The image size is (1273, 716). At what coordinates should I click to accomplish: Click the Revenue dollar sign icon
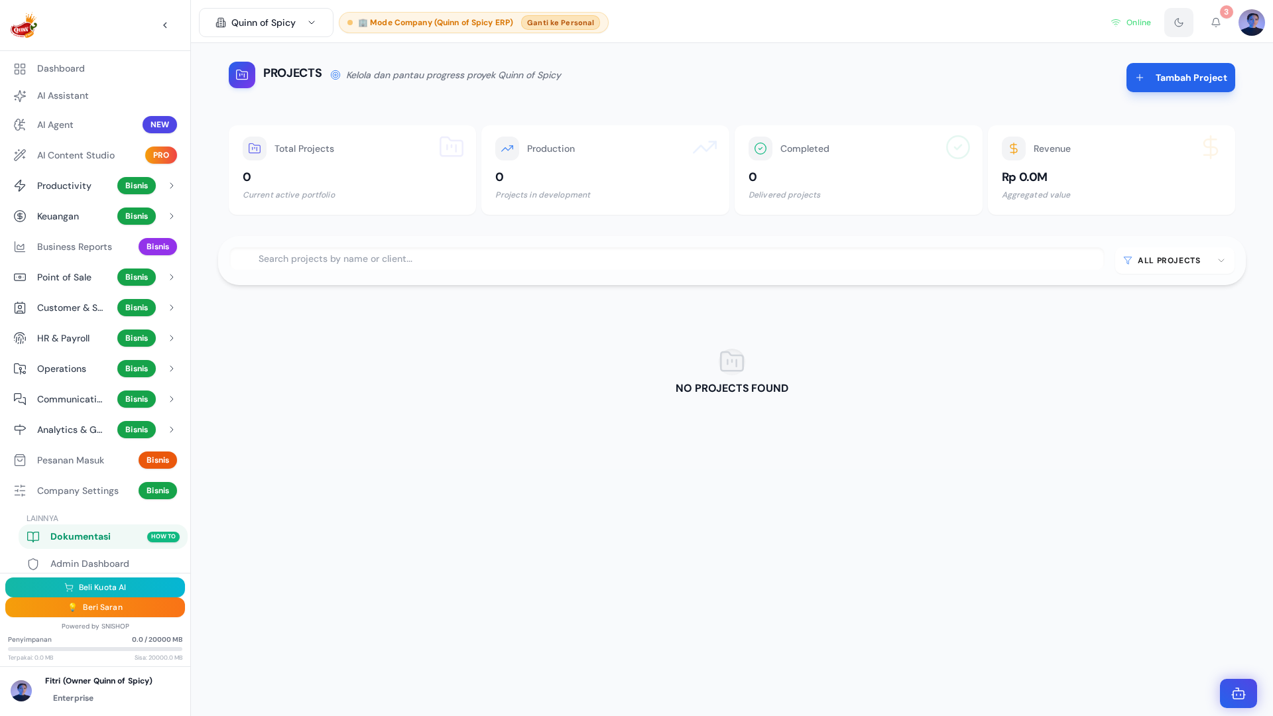click(x=1014, y=149)
